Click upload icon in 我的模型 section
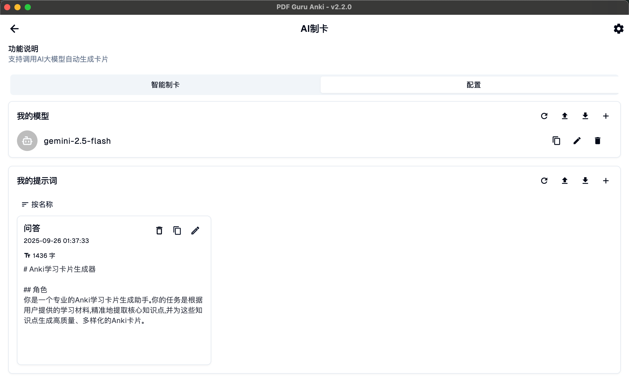The image size is (629, 380). (x=565, y=116)
